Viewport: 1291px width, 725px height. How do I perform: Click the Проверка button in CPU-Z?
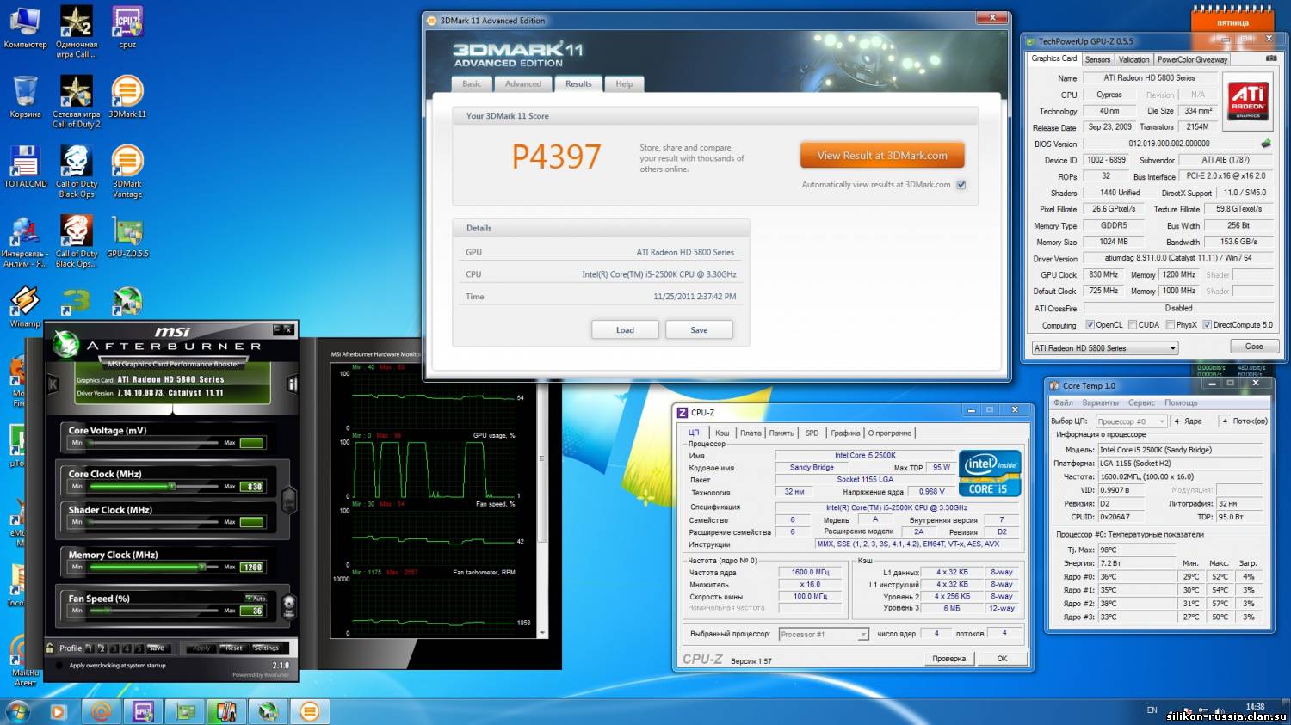(x=949, y=659)
